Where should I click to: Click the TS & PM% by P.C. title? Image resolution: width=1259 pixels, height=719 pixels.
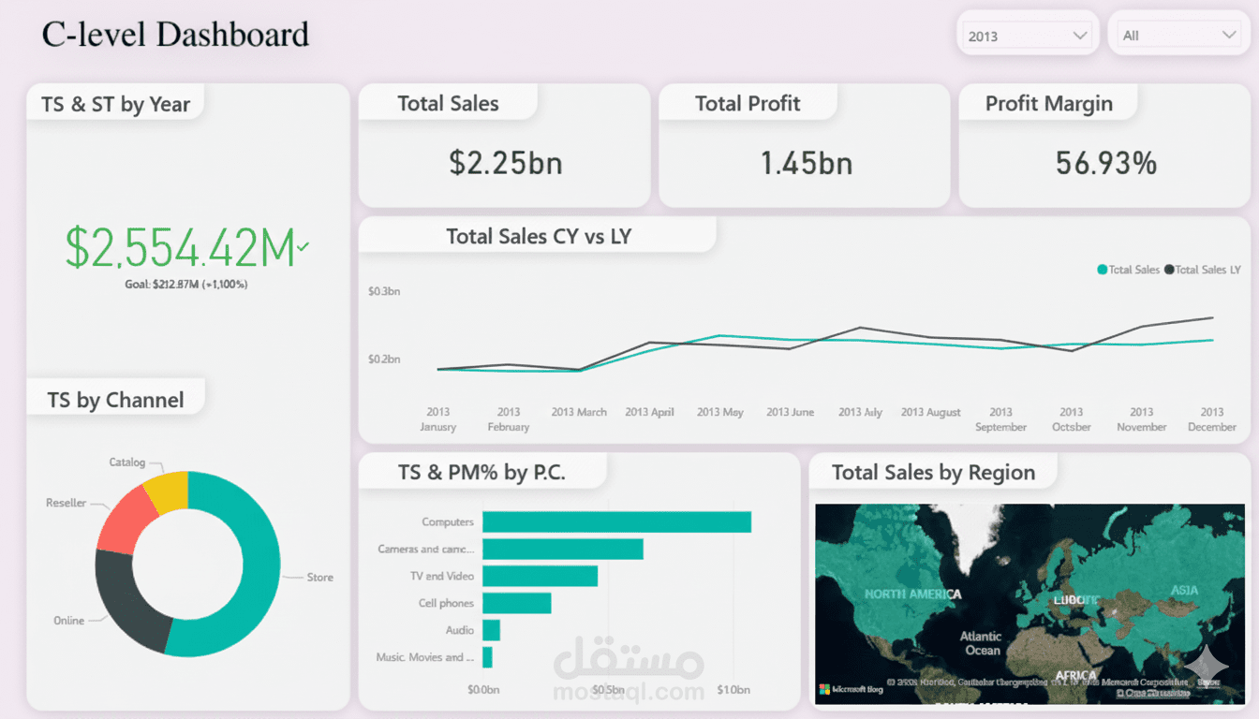(x=481, y=472)
